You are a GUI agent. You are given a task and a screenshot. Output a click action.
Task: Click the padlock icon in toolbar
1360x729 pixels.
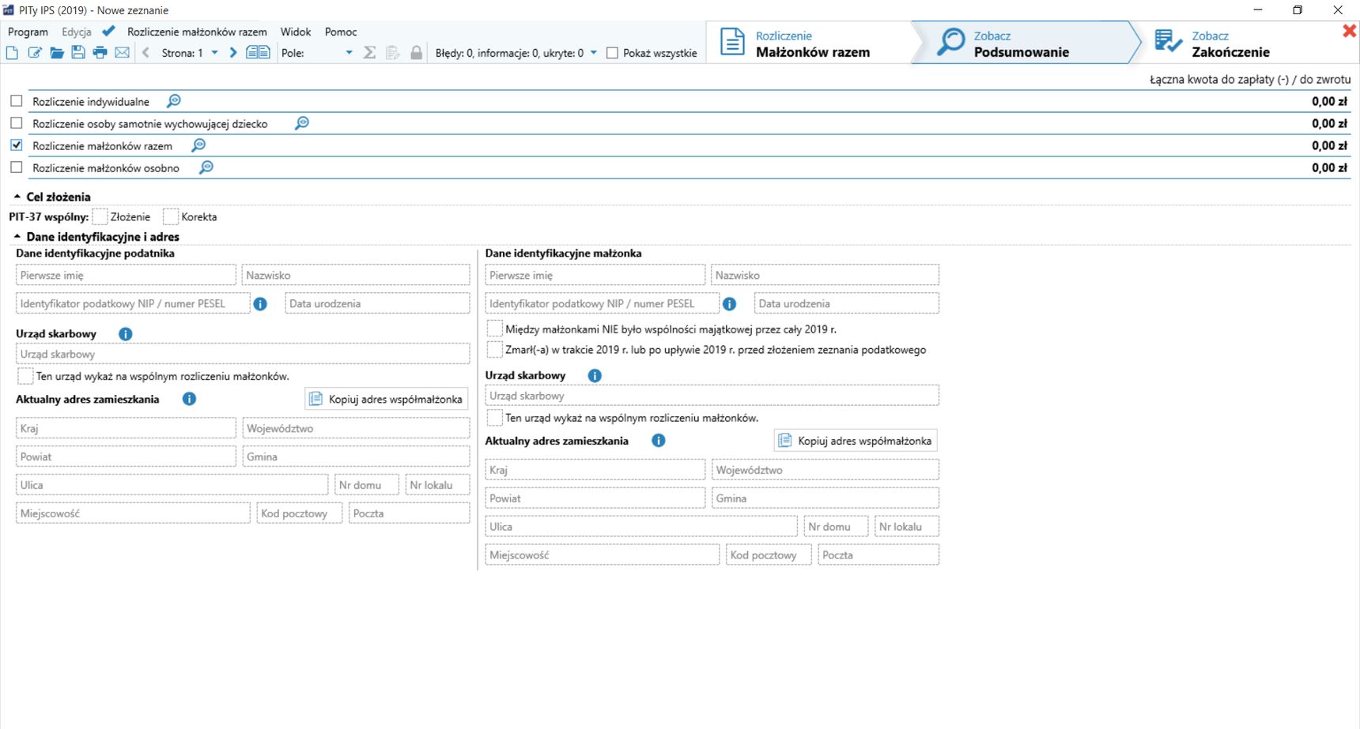click(417, 53)
